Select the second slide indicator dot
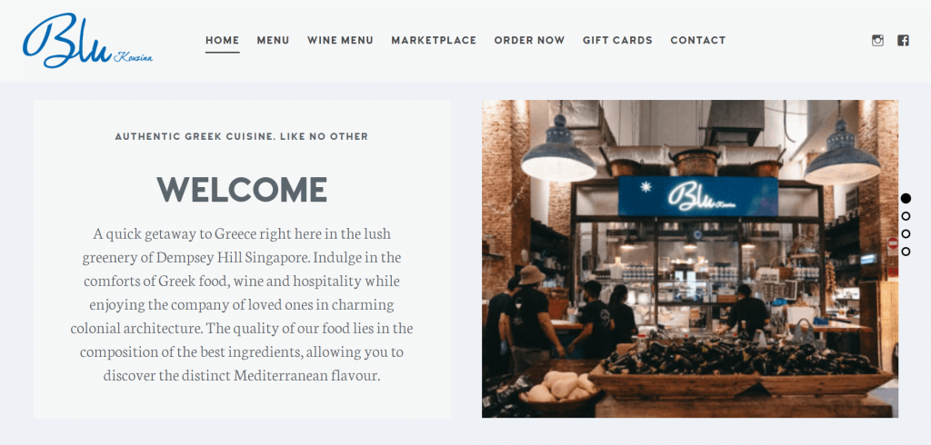The height and width of the screenshot is (445, 931). point(906,216)
